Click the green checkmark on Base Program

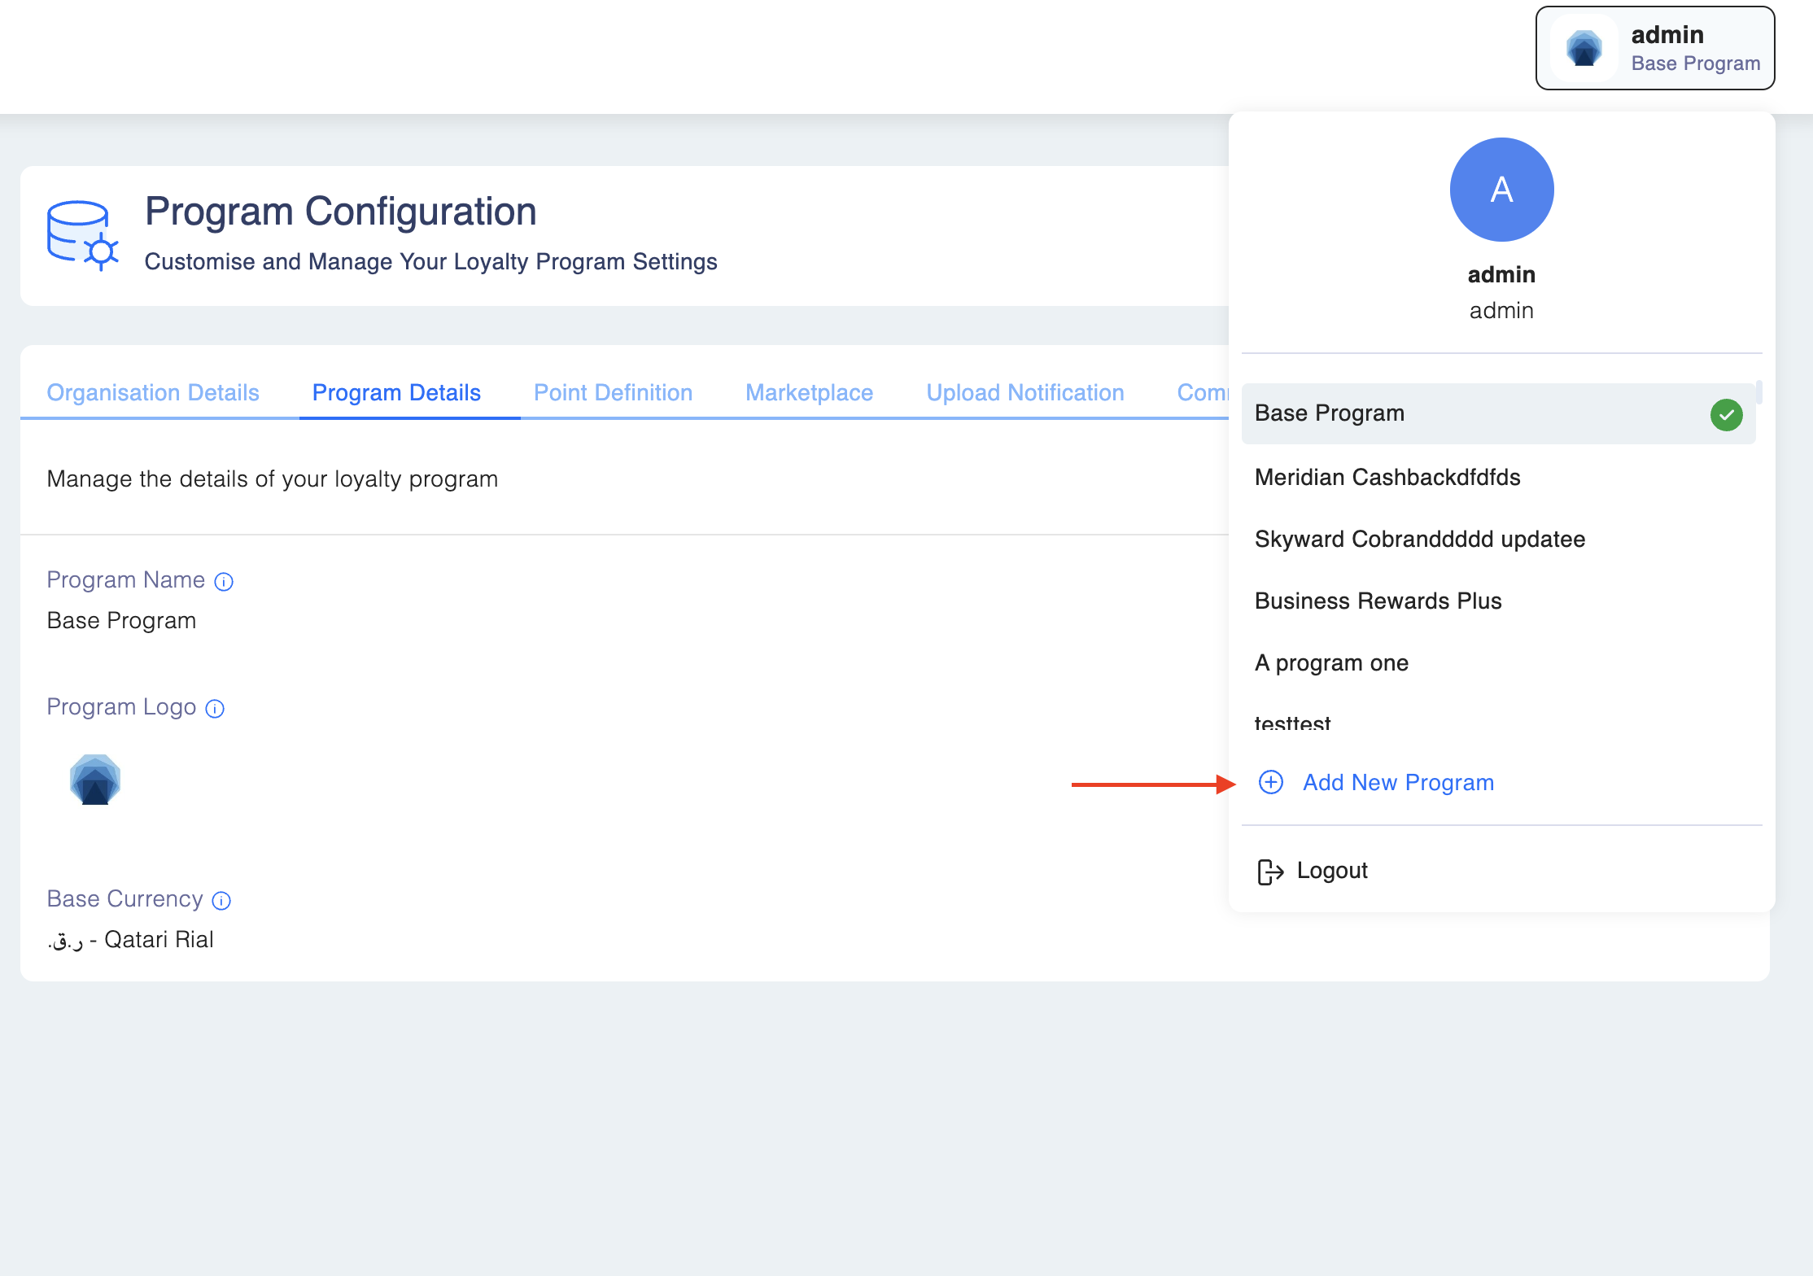tap(1726, 415)
